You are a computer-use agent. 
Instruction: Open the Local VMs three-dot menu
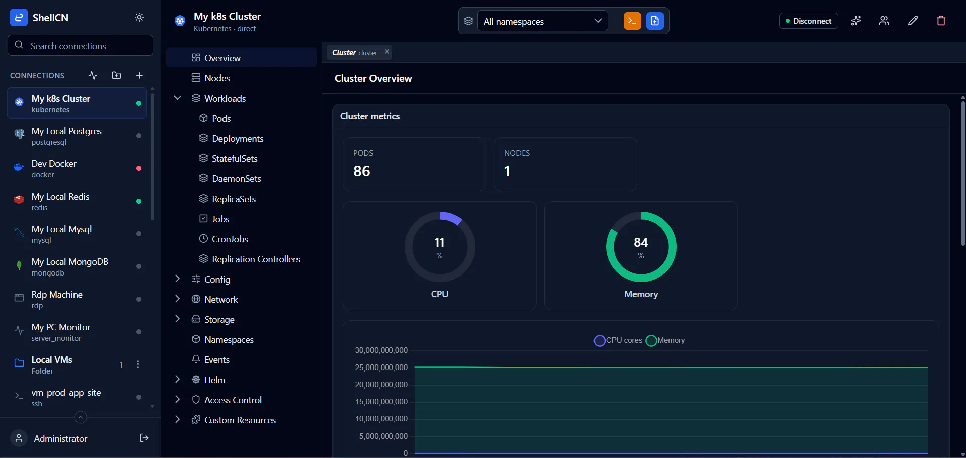point(138,364)
